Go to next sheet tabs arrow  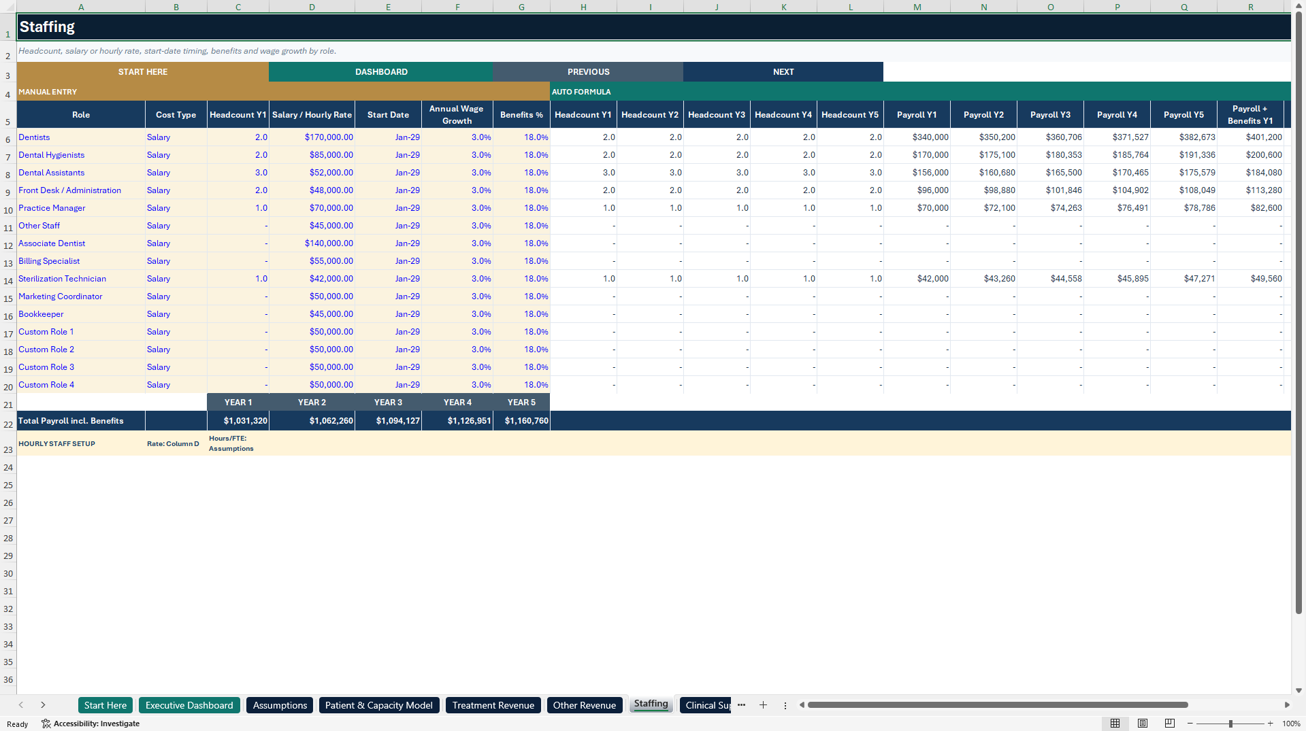[x=43, y=705]
